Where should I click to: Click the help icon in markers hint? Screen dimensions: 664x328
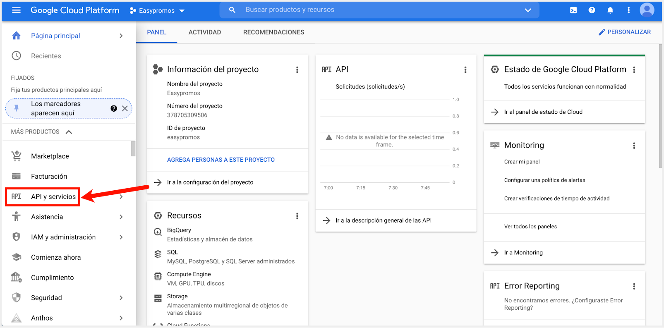point(114,108)
